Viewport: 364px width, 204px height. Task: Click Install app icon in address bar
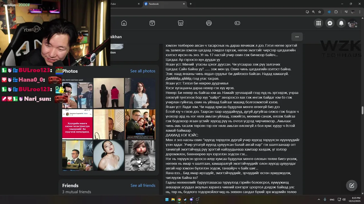pyautogui.click(x=307, y=12)
